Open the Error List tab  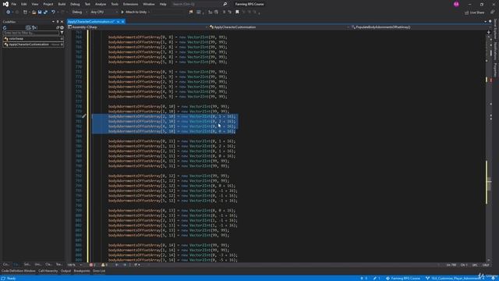pyautogui.click(x=99, y=271)
